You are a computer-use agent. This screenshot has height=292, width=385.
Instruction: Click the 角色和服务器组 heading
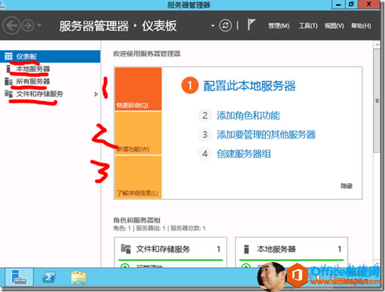click(137, 220)
